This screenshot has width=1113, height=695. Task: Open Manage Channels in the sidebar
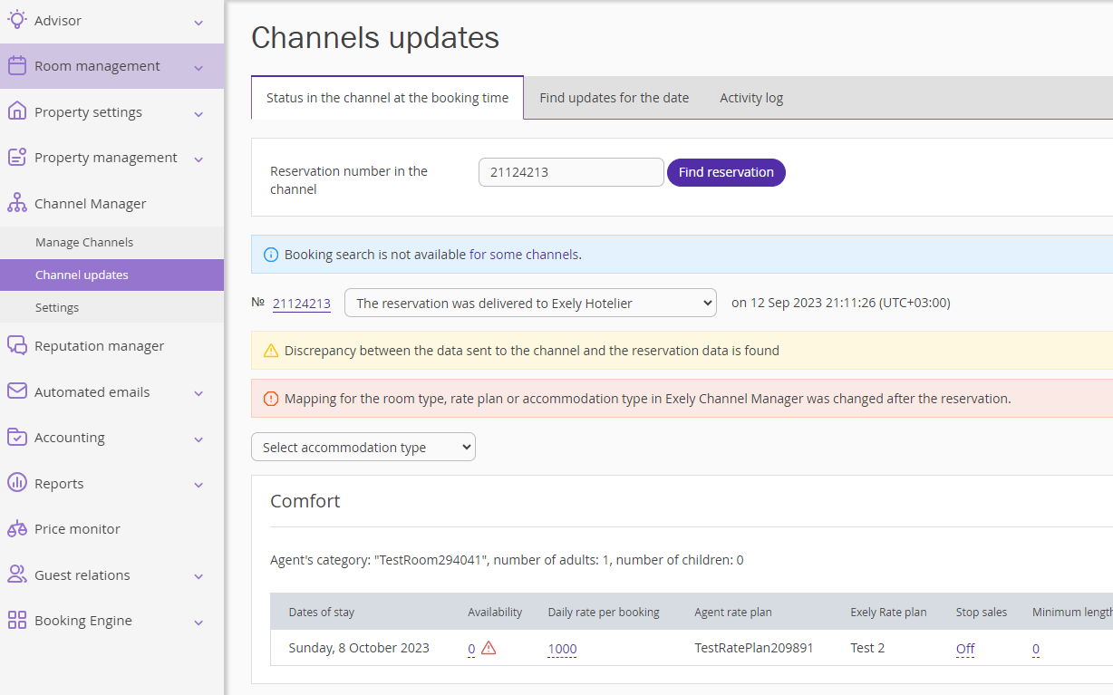click(84, 242)
